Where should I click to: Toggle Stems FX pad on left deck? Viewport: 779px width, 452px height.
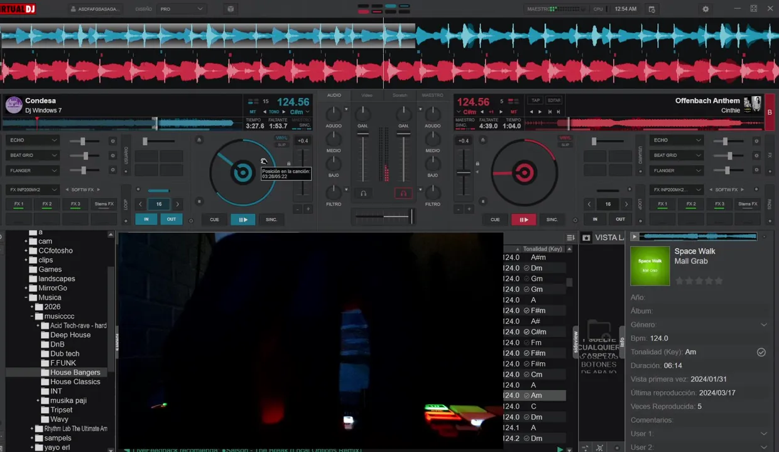(x=104, y=204)
